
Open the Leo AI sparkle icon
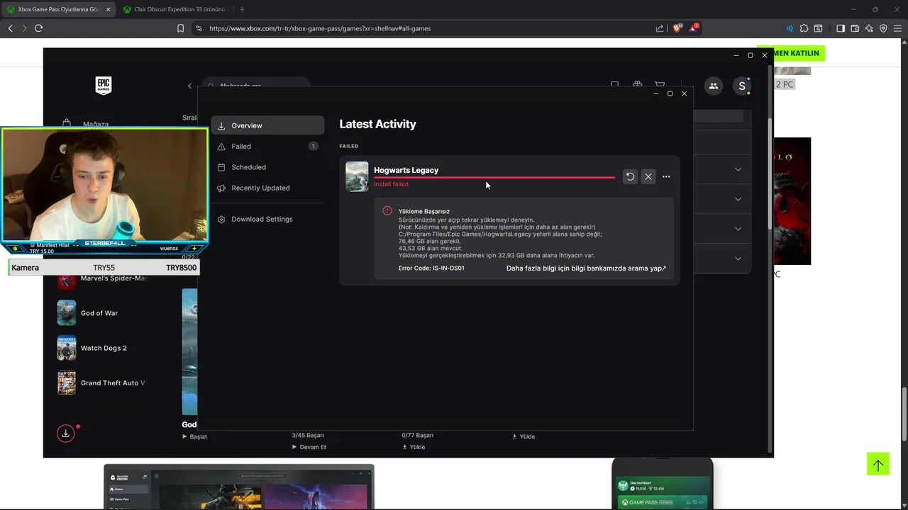(x=869, y=28)
